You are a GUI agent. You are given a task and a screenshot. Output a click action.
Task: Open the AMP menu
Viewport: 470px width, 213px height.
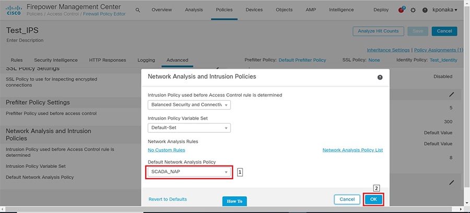point(311,10)
